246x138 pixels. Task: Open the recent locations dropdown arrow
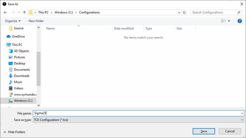coord(19,12)
